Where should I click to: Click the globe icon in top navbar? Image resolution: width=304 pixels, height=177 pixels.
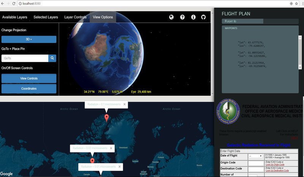[x=171, y=17]
